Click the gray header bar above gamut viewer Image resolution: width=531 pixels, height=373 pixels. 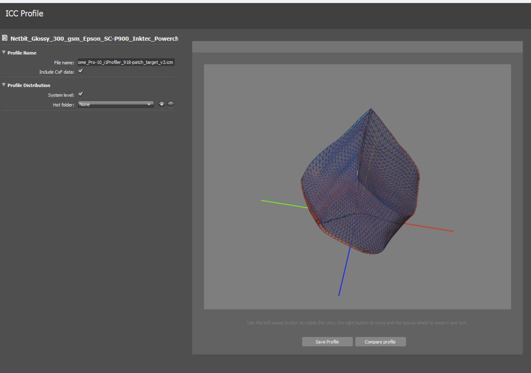click(x=357, y=47)
